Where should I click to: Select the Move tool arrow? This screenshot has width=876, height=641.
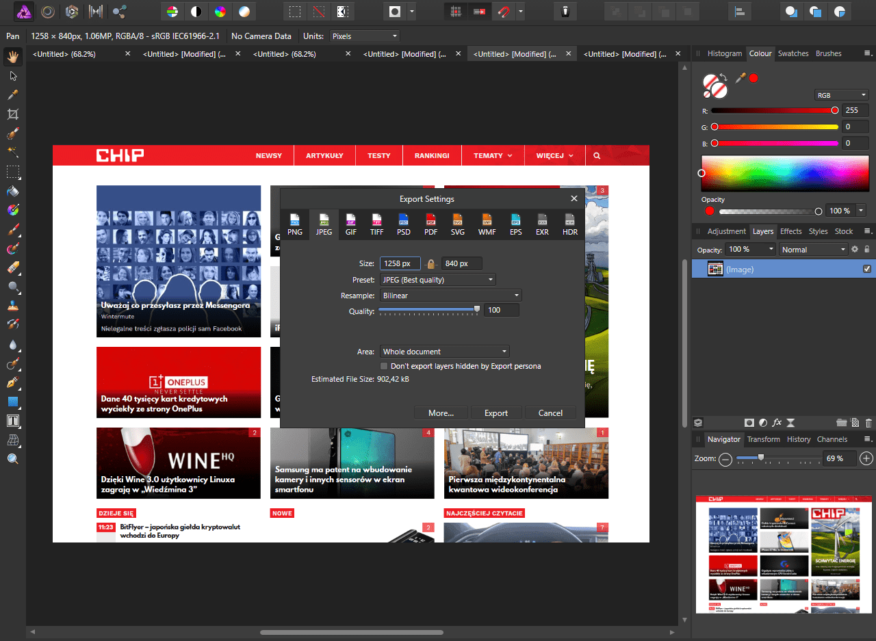click(12, 76)
